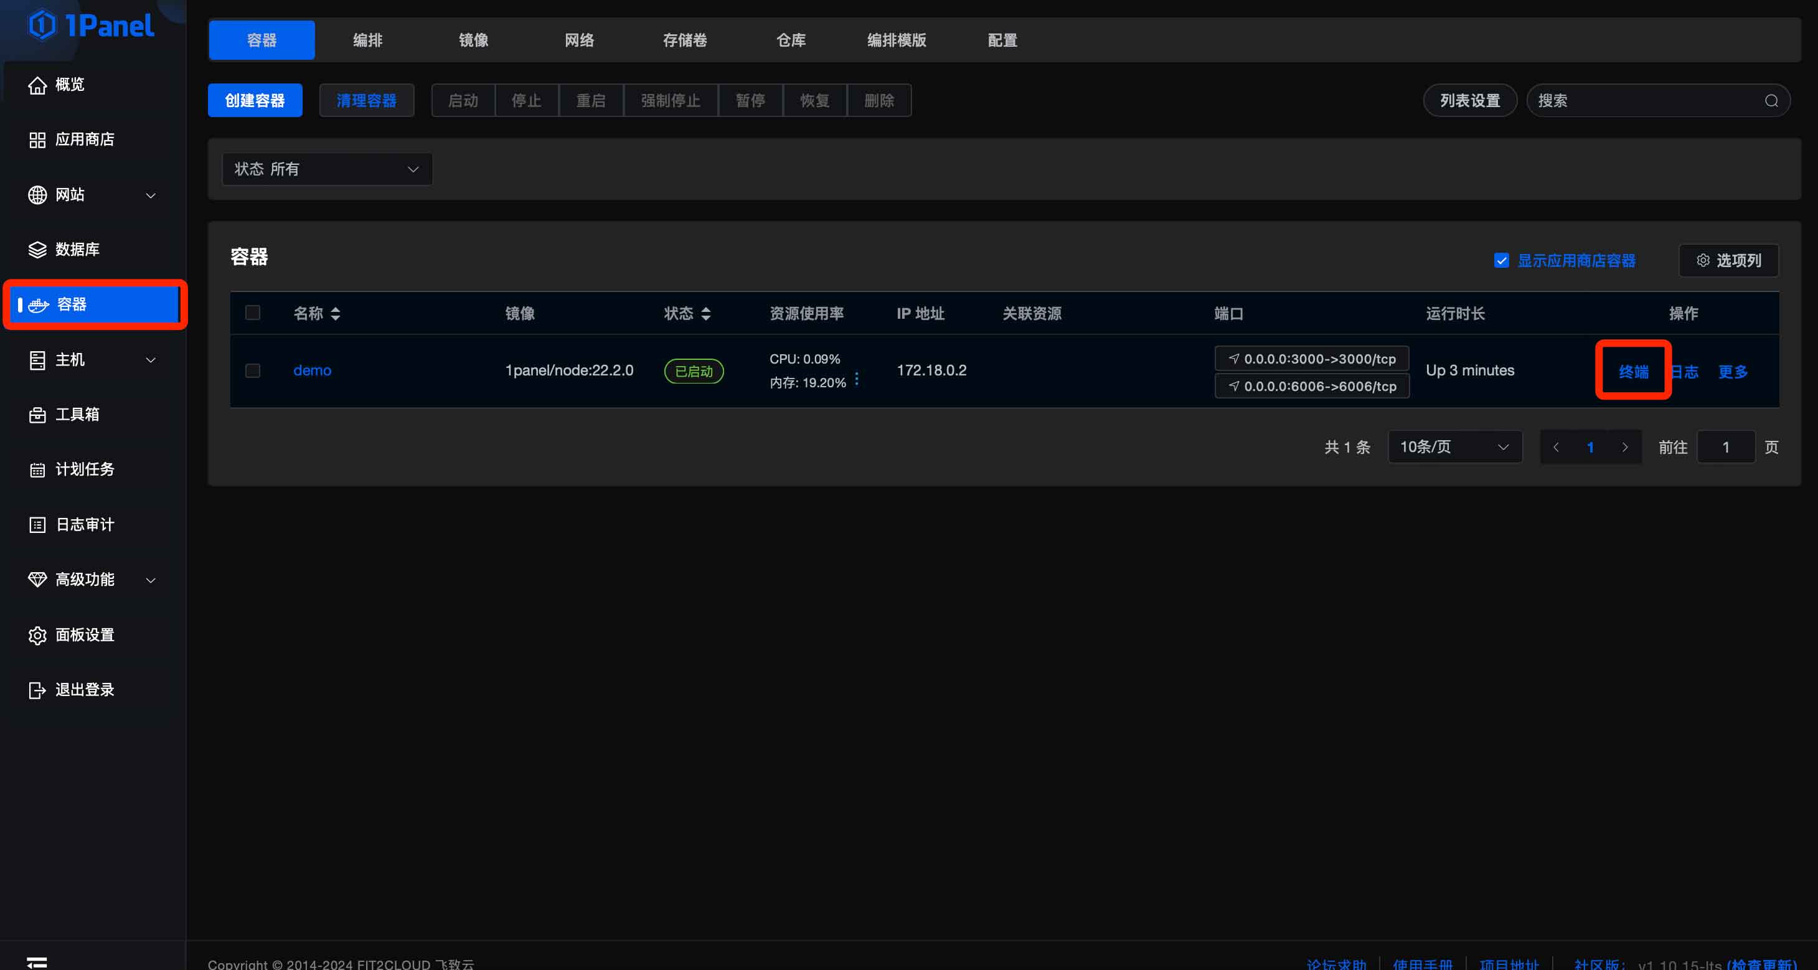Uncheck 显示应用商店容器 checkbox
This screenshot has height=970, width=1818.
click(1502, 260)
